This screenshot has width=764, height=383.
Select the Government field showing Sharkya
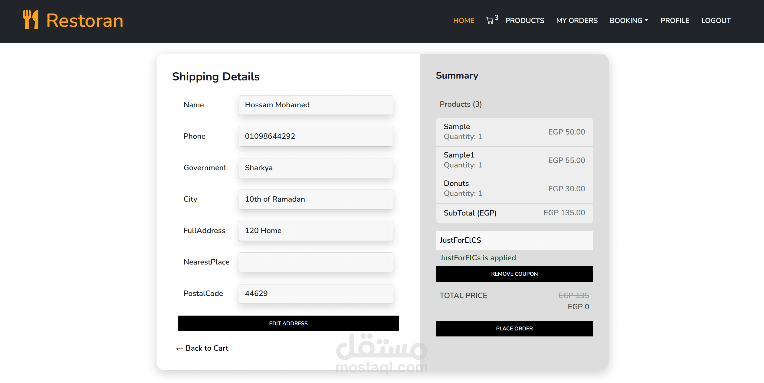[316, 168]
